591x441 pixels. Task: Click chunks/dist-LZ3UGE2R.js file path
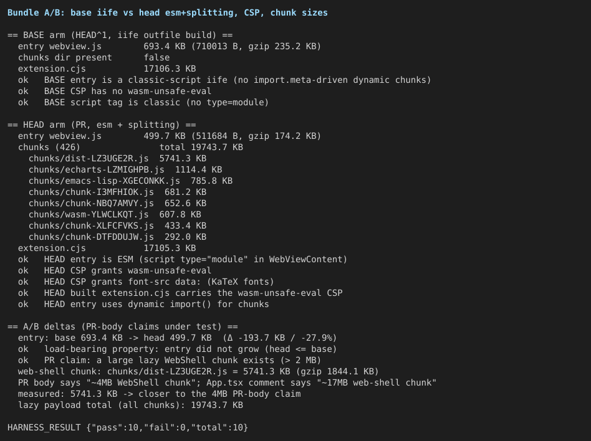89,159
